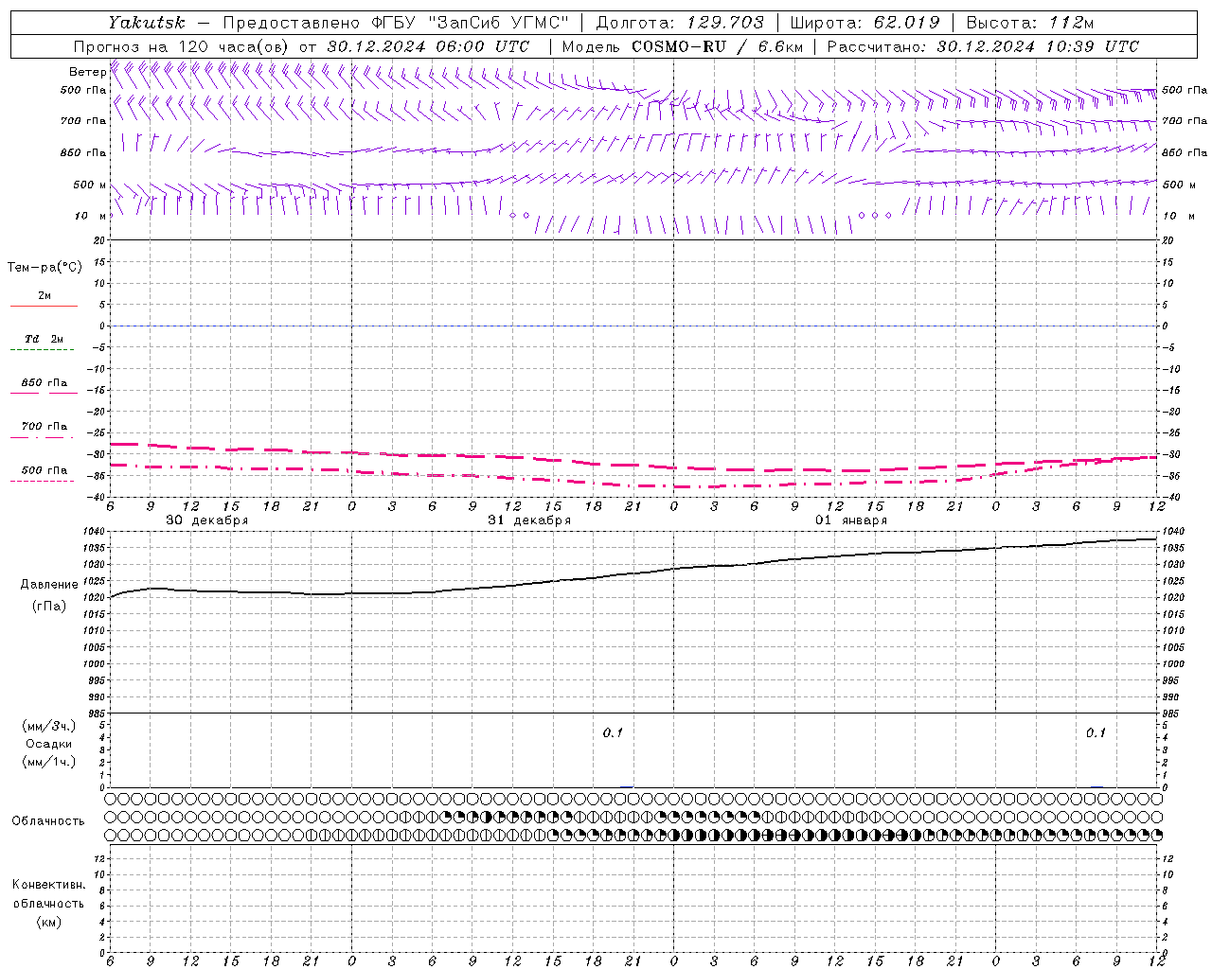
Task: Click the left 850 гПа wind level label
Action: coord(83,152)
